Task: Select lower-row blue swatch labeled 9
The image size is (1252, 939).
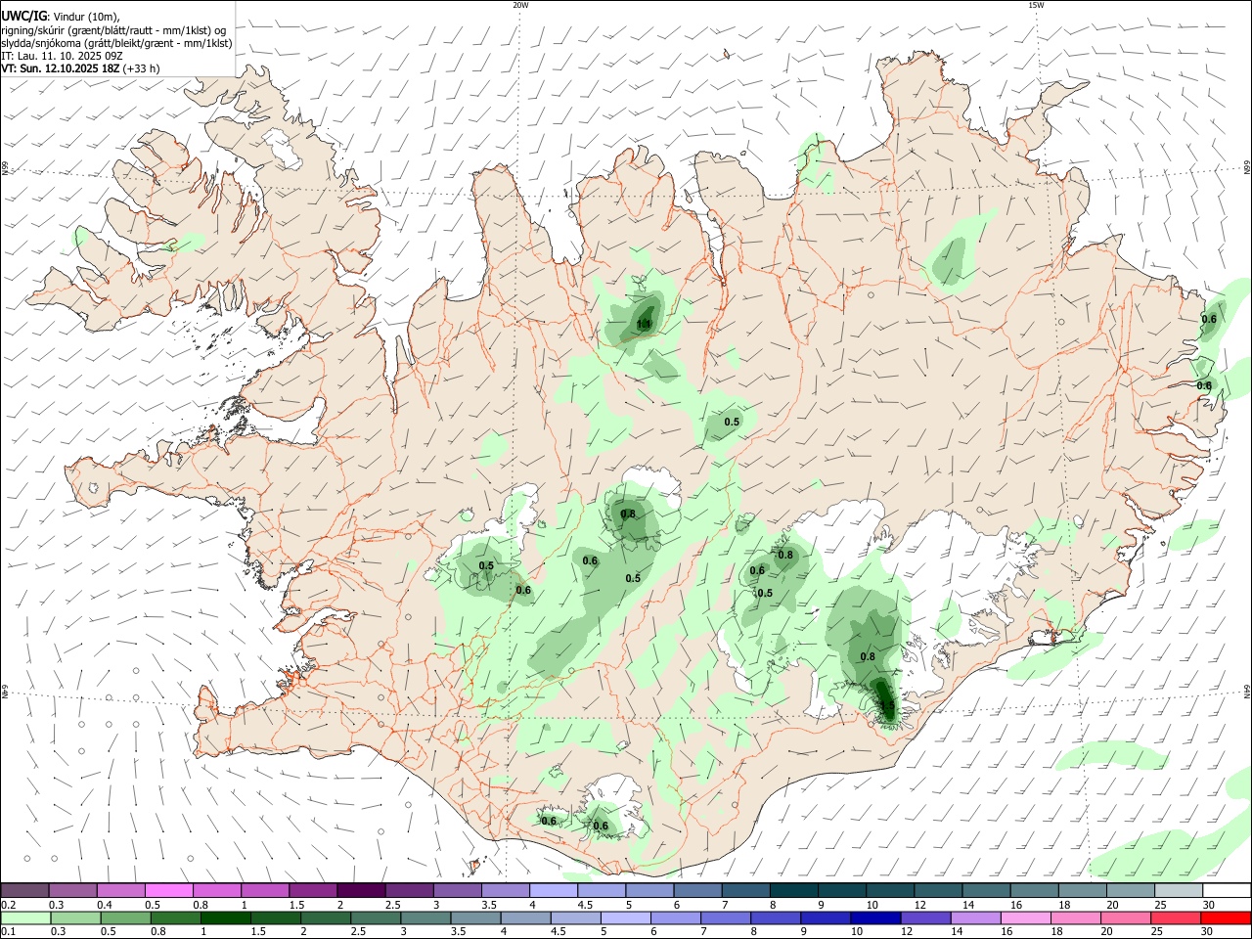Action: tap(825, 917)
